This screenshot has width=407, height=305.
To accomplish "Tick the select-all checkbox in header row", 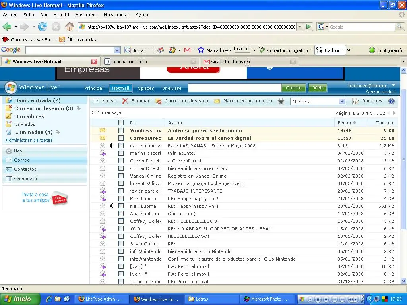I will [121, 123].
